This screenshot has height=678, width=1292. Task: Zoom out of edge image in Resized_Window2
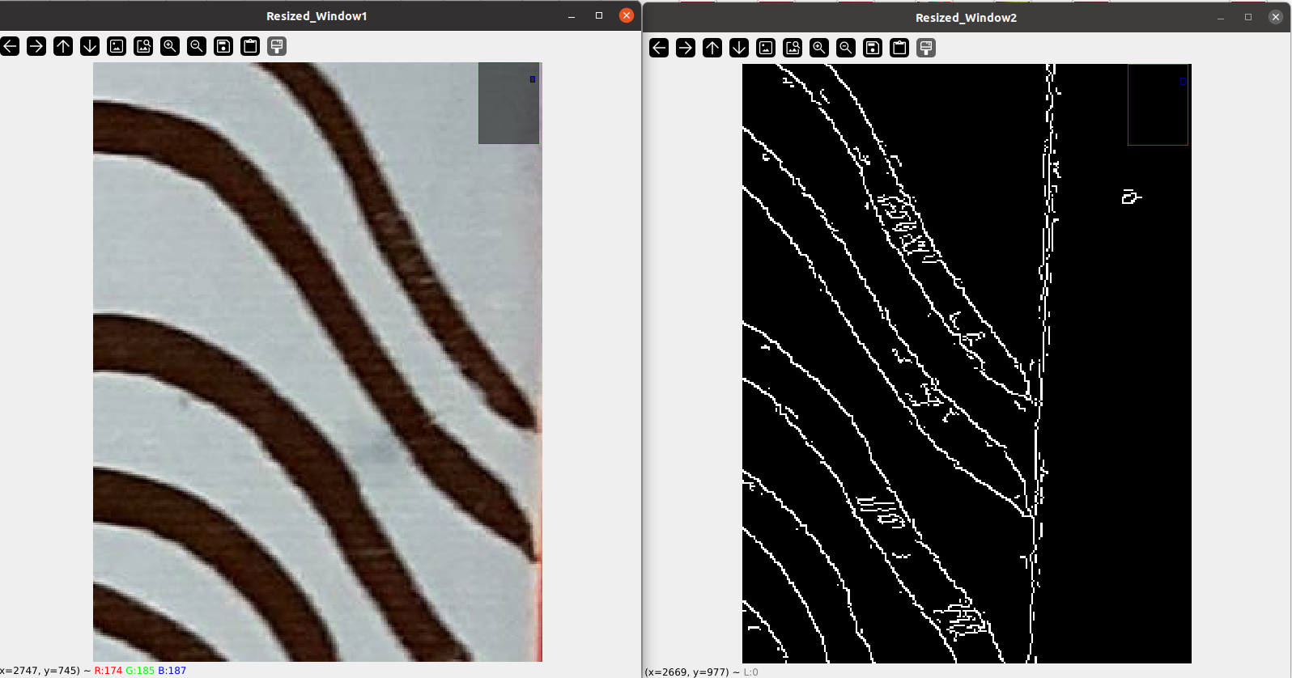(846, 48)
